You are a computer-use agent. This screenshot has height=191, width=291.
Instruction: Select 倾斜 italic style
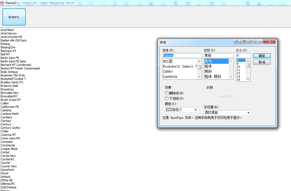[x=216, y=72]
